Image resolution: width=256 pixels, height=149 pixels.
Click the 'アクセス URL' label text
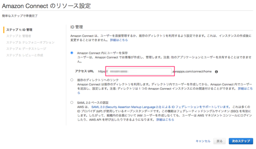pos(84,71)
